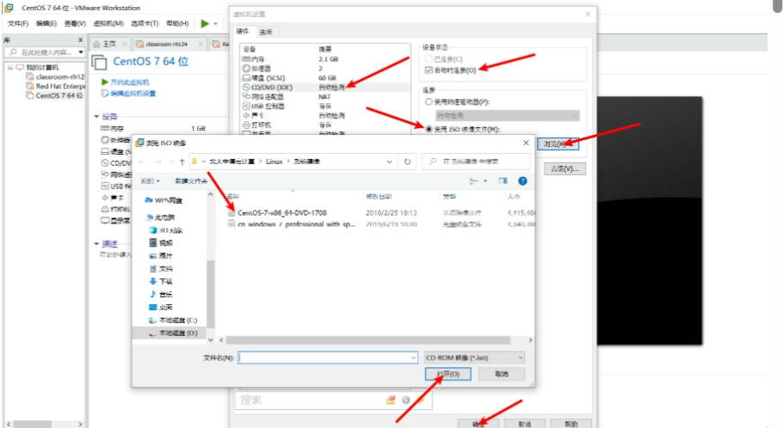Open the 下载 downloads folder icon in navigation pane
783x428 pixels.
153,281
